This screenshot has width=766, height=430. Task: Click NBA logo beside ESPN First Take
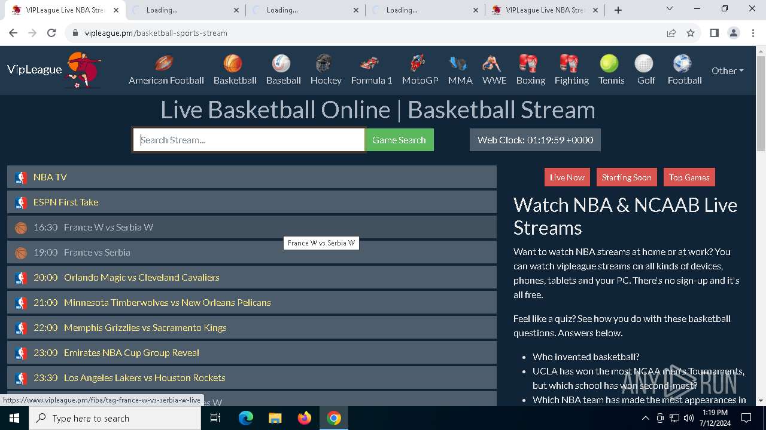(21, 202)
